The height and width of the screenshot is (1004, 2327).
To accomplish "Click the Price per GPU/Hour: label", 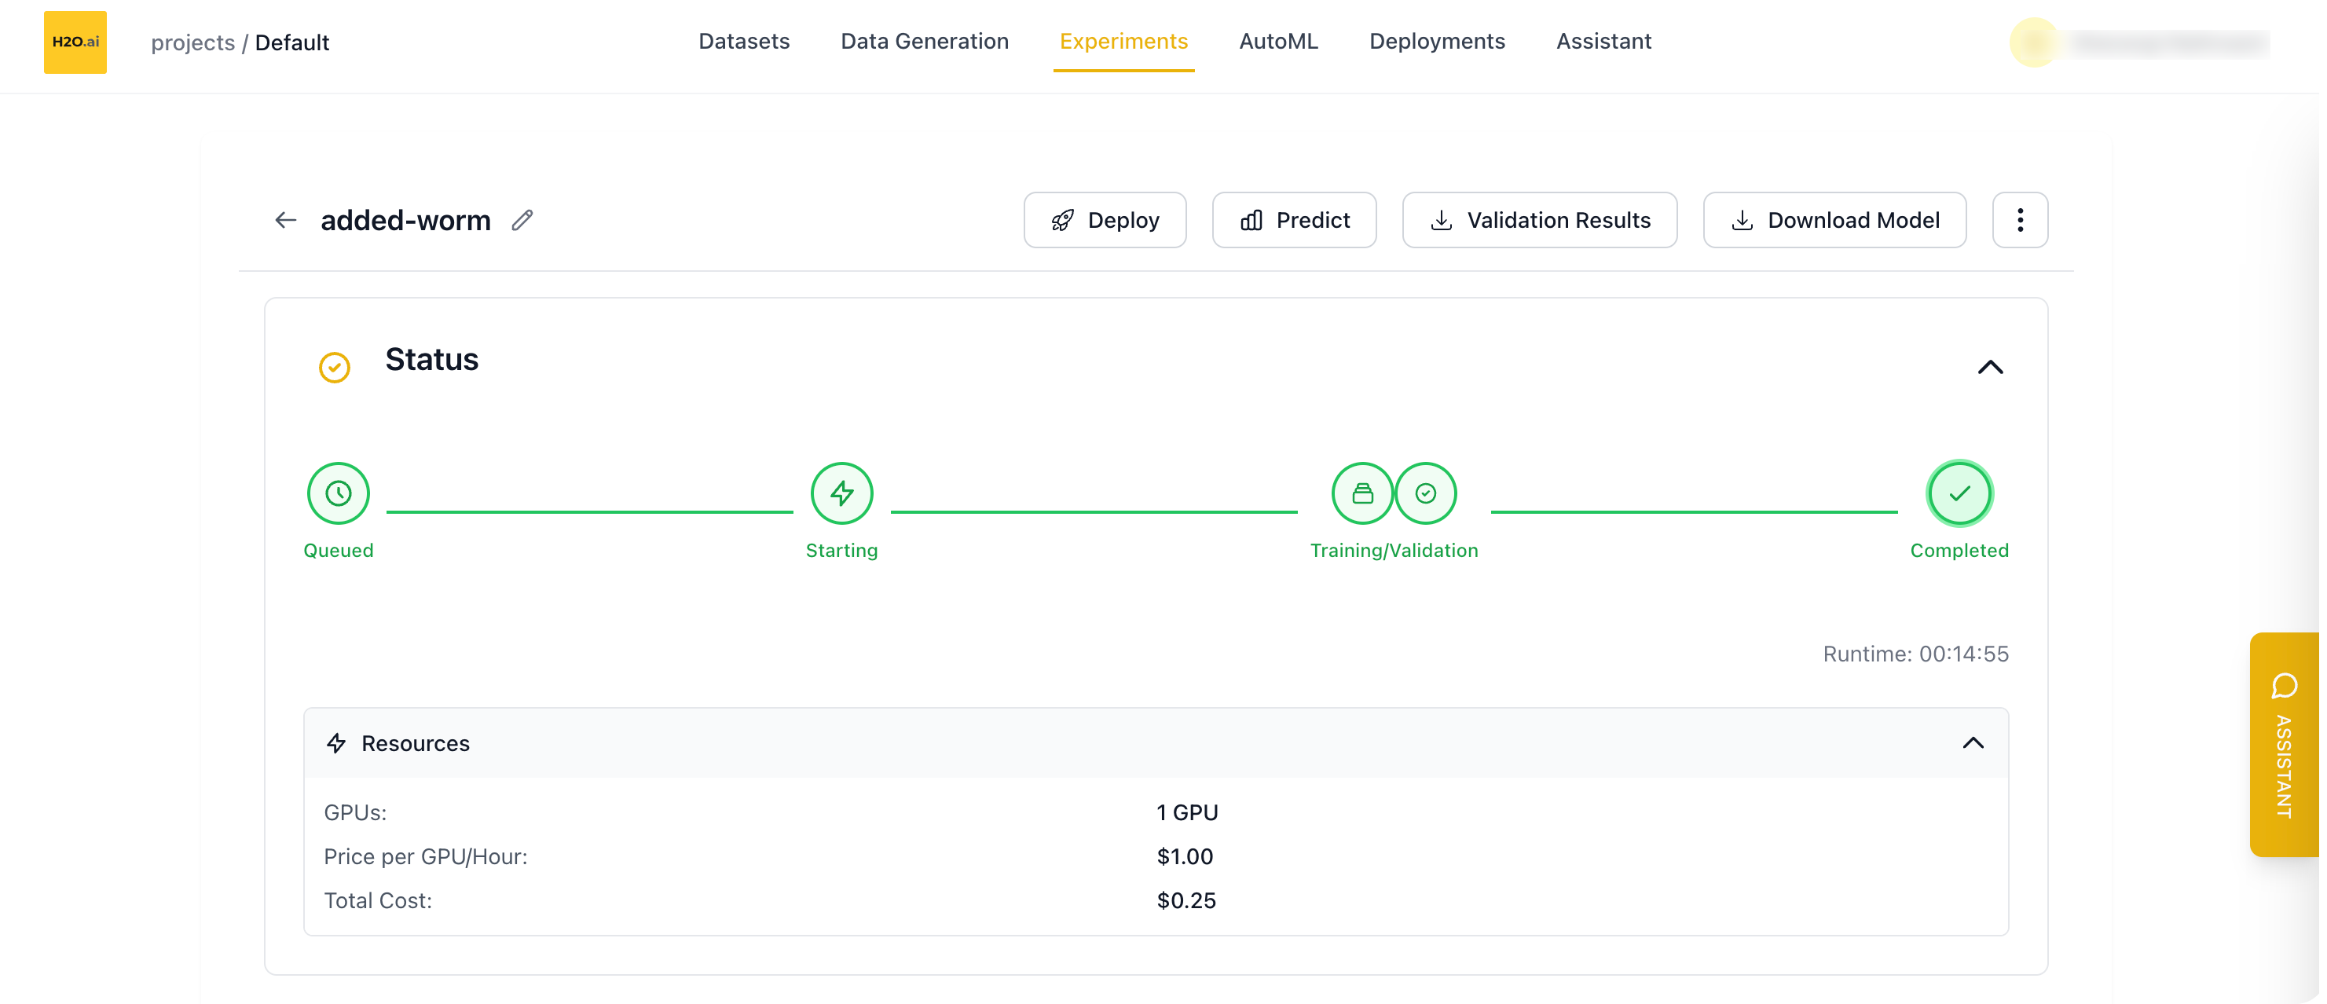I will click(426, 856).
